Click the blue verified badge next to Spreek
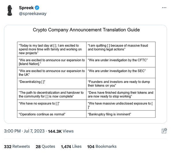The image size is (171, 153). [37, 8]
